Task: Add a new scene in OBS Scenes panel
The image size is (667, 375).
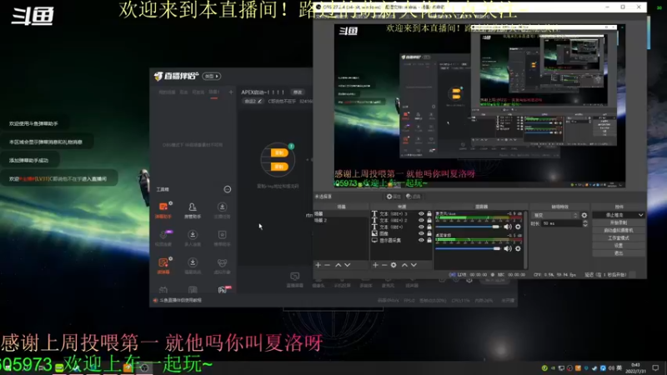Action: click(318, 265)
